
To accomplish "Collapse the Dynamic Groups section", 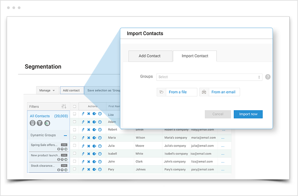I will tap(66, 135).
